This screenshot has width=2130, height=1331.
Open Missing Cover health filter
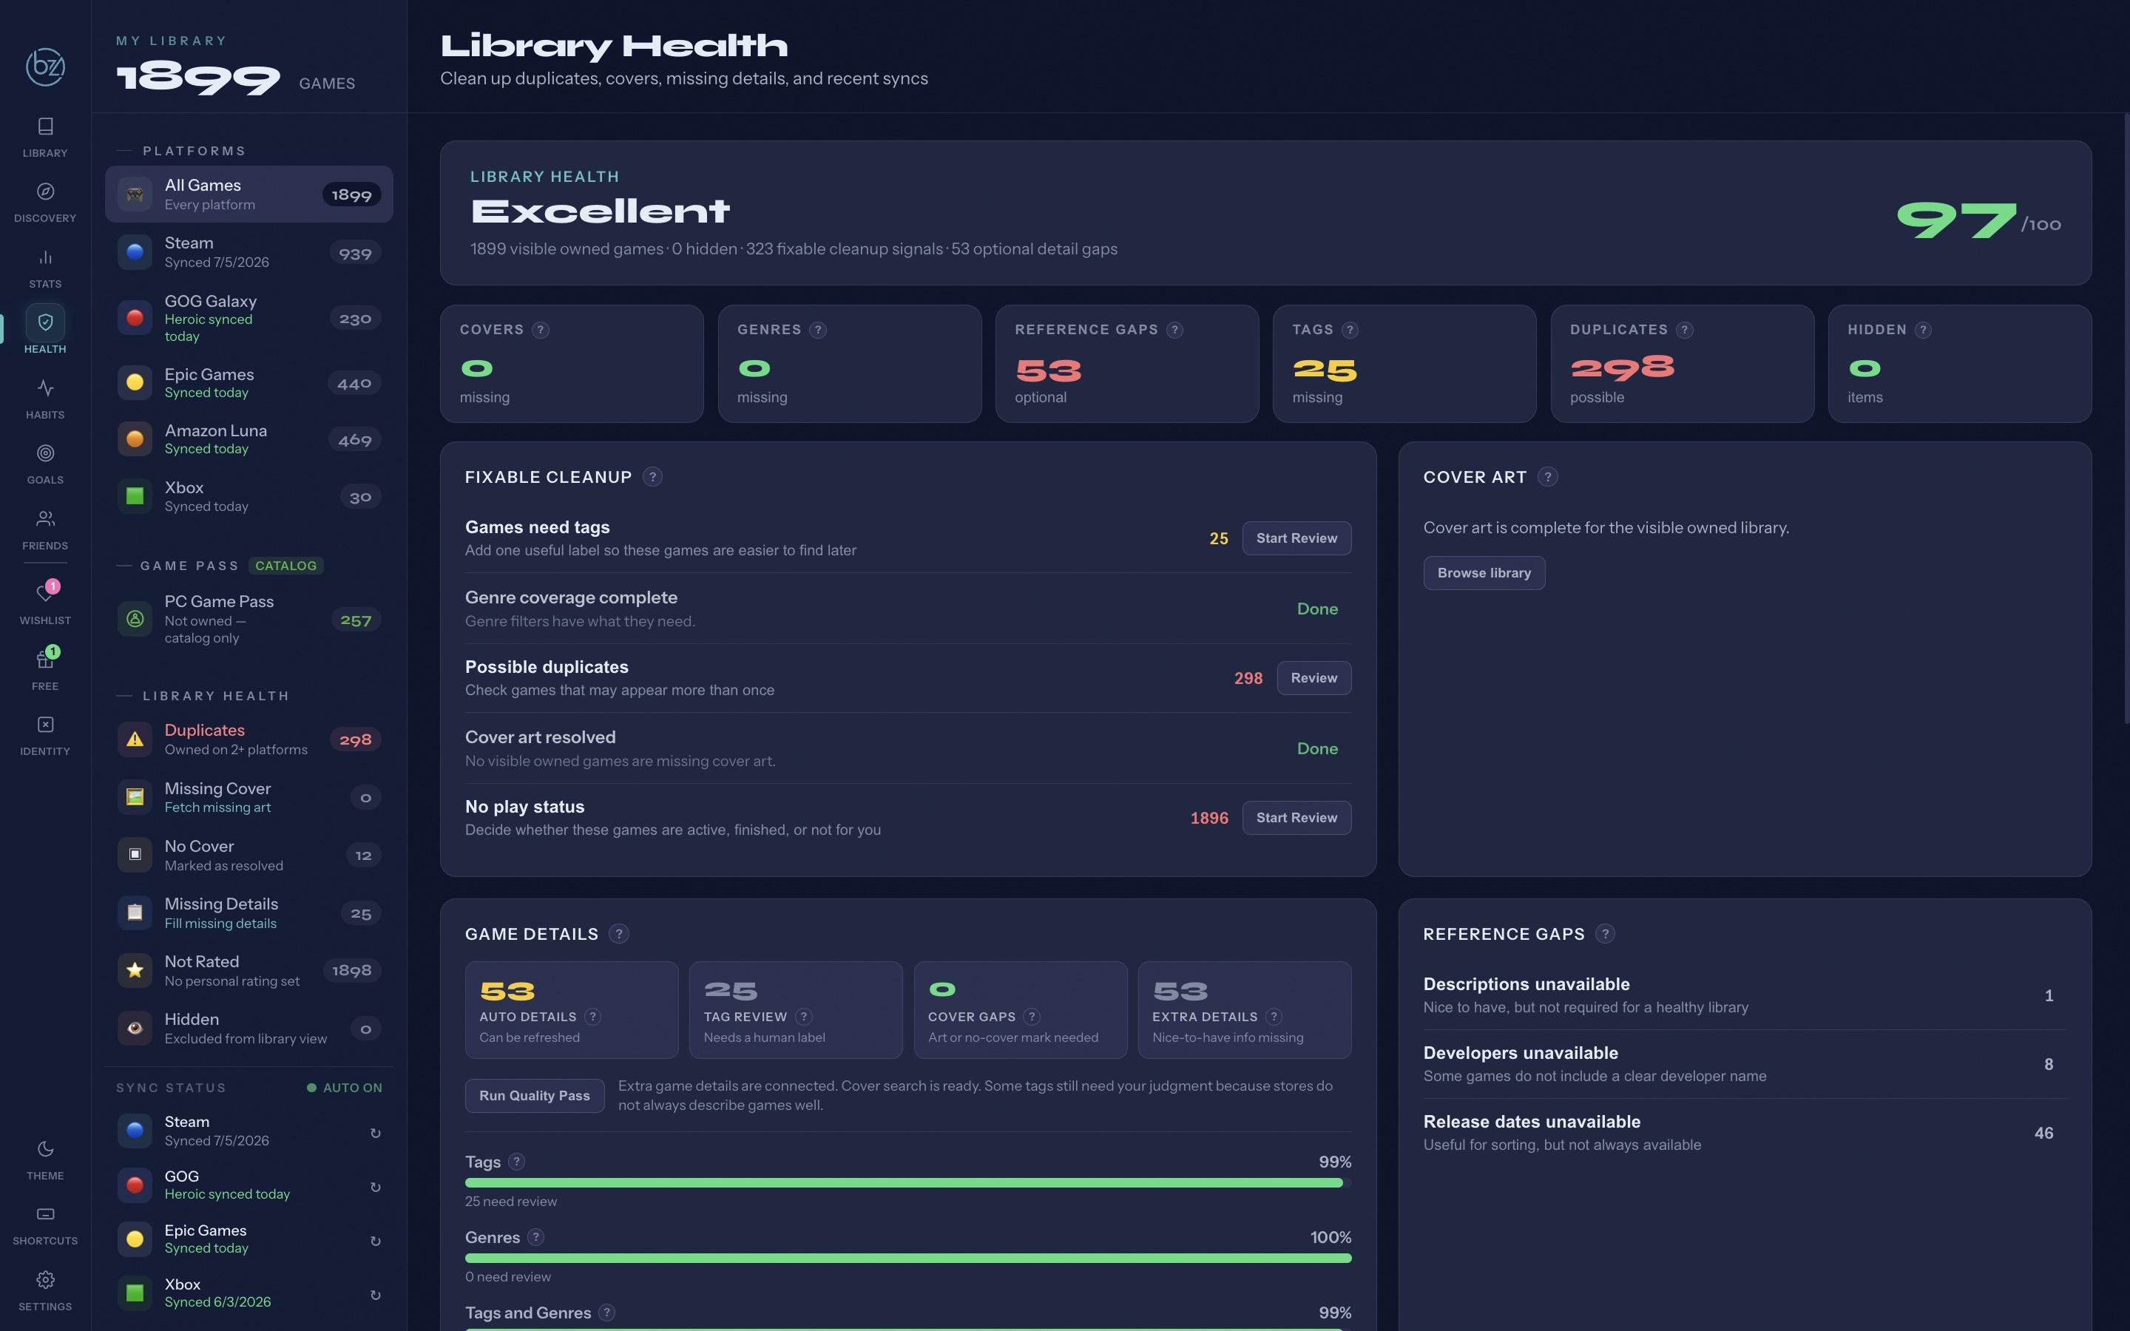point(249,798)
